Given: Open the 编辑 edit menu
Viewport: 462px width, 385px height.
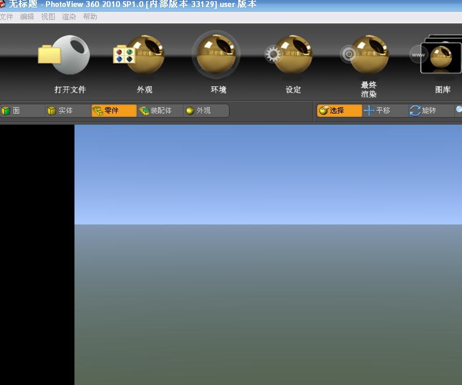Looking at the screenshot, I should pyautogui.click(x=27, y=17).
